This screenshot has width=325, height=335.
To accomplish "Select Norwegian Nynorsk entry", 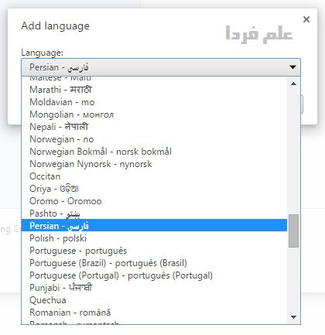I will point(154,164).
